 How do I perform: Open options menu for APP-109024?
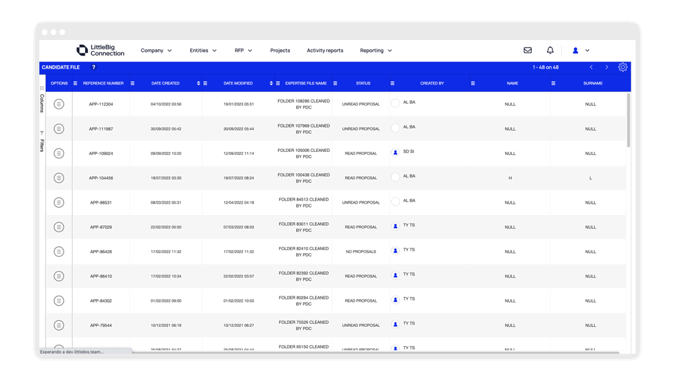pos(59,153)
